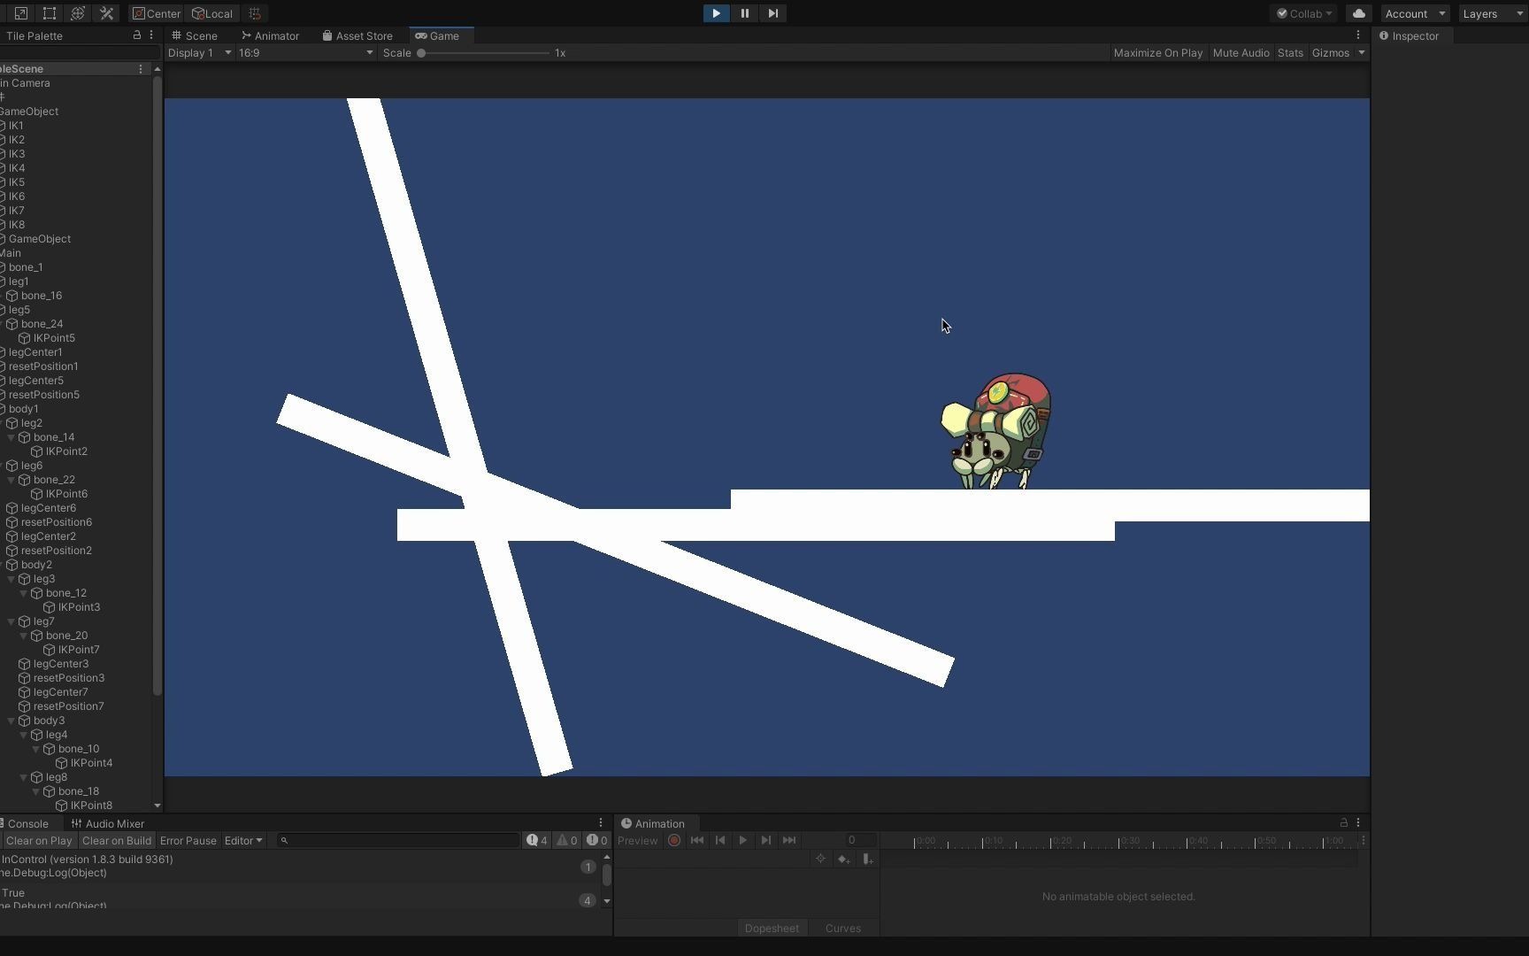Screen dimensions: 1529x956
Task: Select the Rect Transform tool
Action: [x=49, y=13]
